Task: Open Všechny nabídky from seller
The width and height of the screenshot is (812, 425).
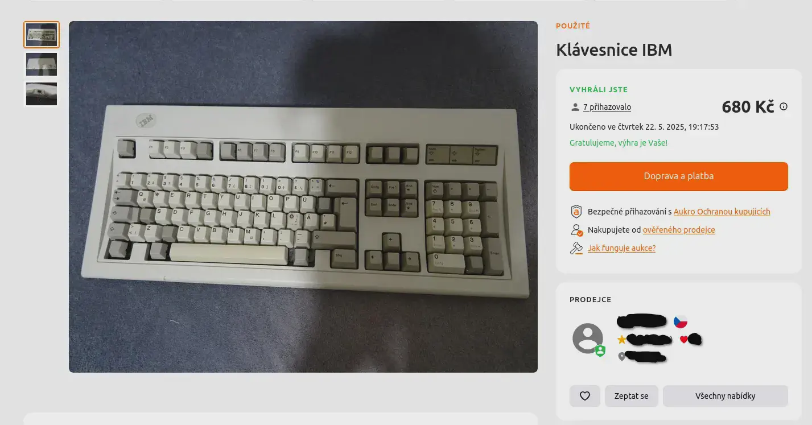Action: pyautogui.click(x=725, y=396)
